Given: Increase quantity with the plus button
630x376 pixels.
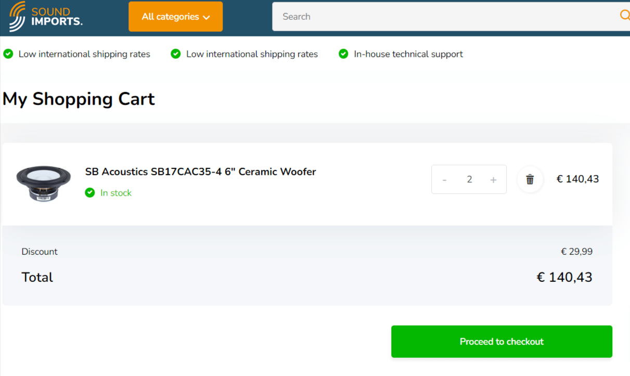Looking at the screenshot, I should pos(493,180).
